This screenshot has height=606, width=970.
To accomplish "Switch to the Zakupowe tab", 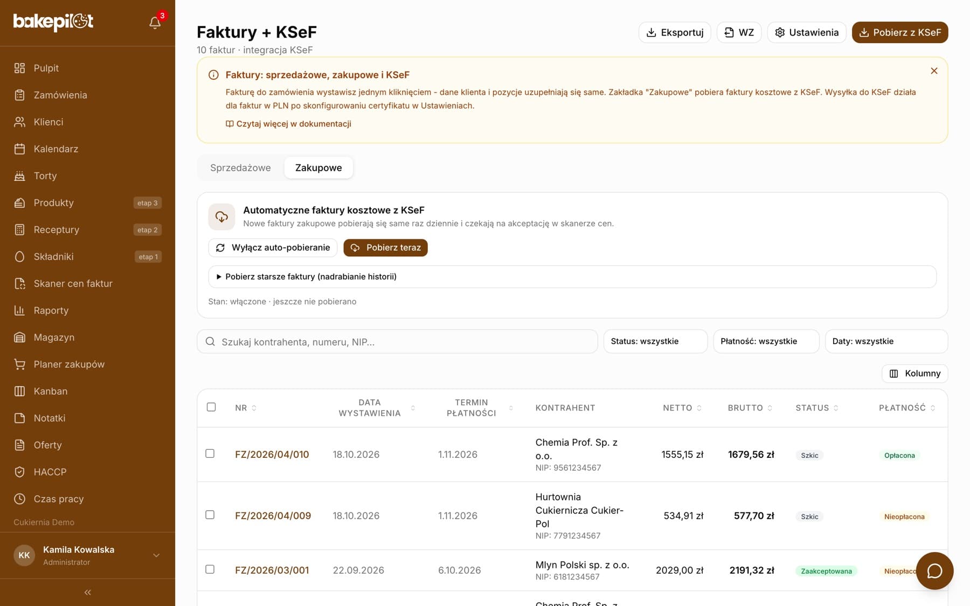I will point(318,168).
